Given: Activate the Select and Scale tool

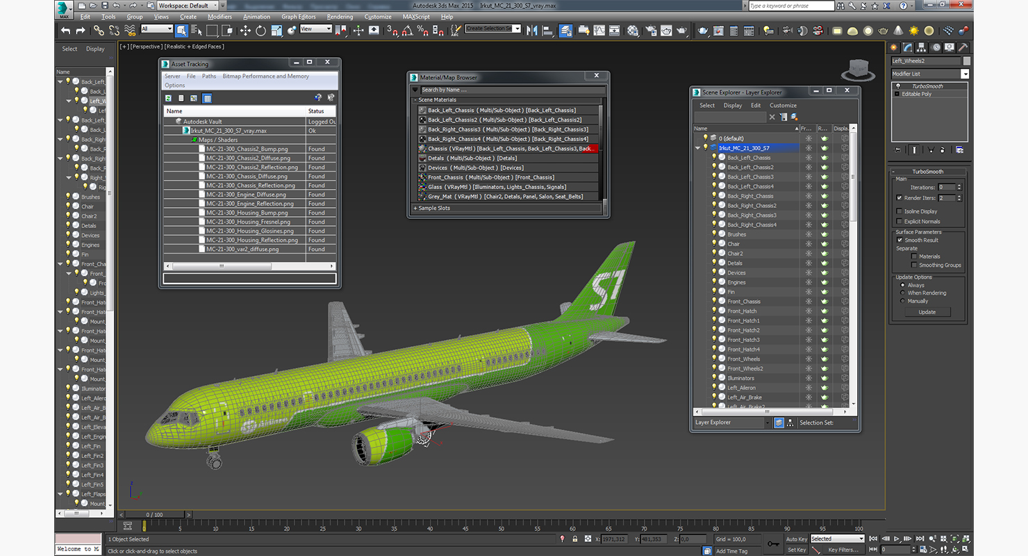Looking at the screenshot, I should [x=276, y=30].
